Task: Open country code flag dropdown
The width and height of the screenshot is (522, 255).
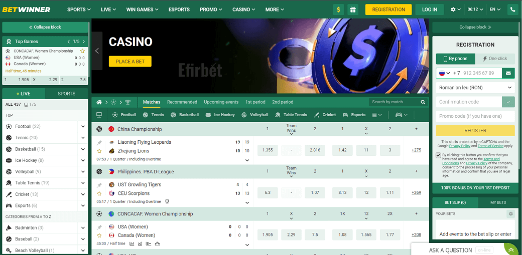Action: coord(444,73)
